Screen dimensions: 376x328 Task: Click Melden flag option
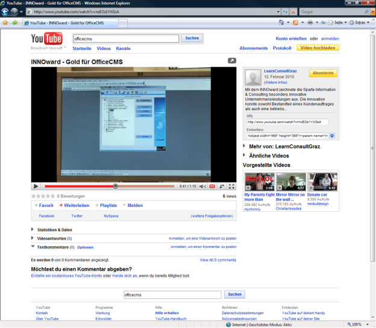(x=135, y=205)
